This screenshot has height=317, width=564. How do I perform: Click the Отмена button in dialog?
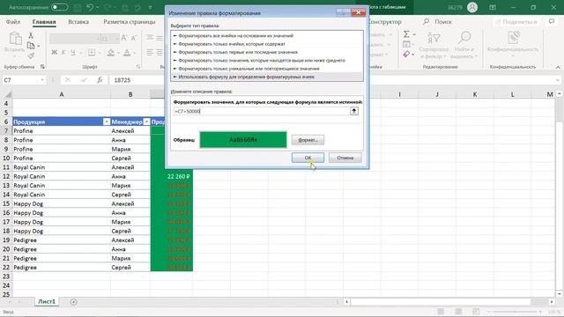pyautogui.click(x=345, y=158)
